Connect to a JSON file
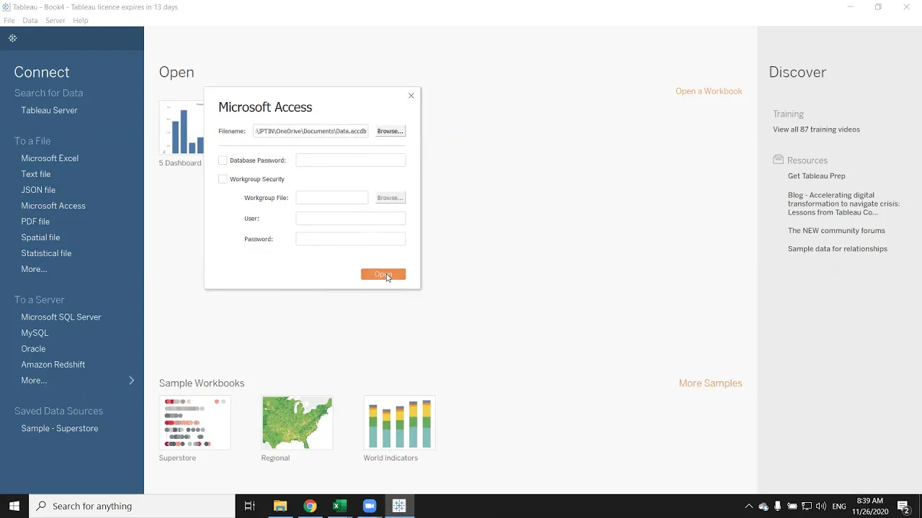The width and height of the screenshot is (922, 518). click(x=38, y=190)
